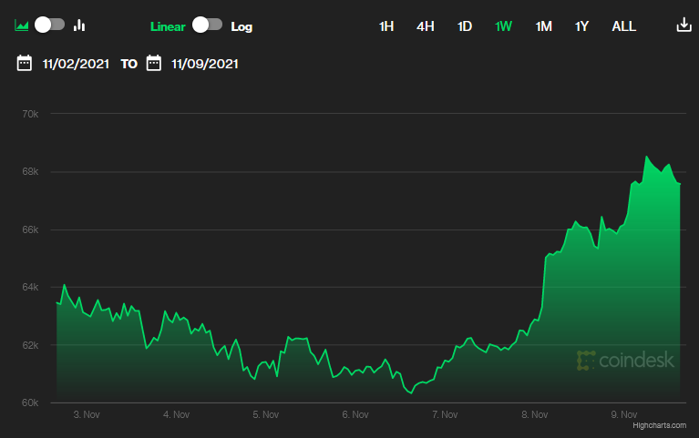The width and height of the screenshot is (699, 438).
Task: Select the 1D time range
Action: click(465, 26)
